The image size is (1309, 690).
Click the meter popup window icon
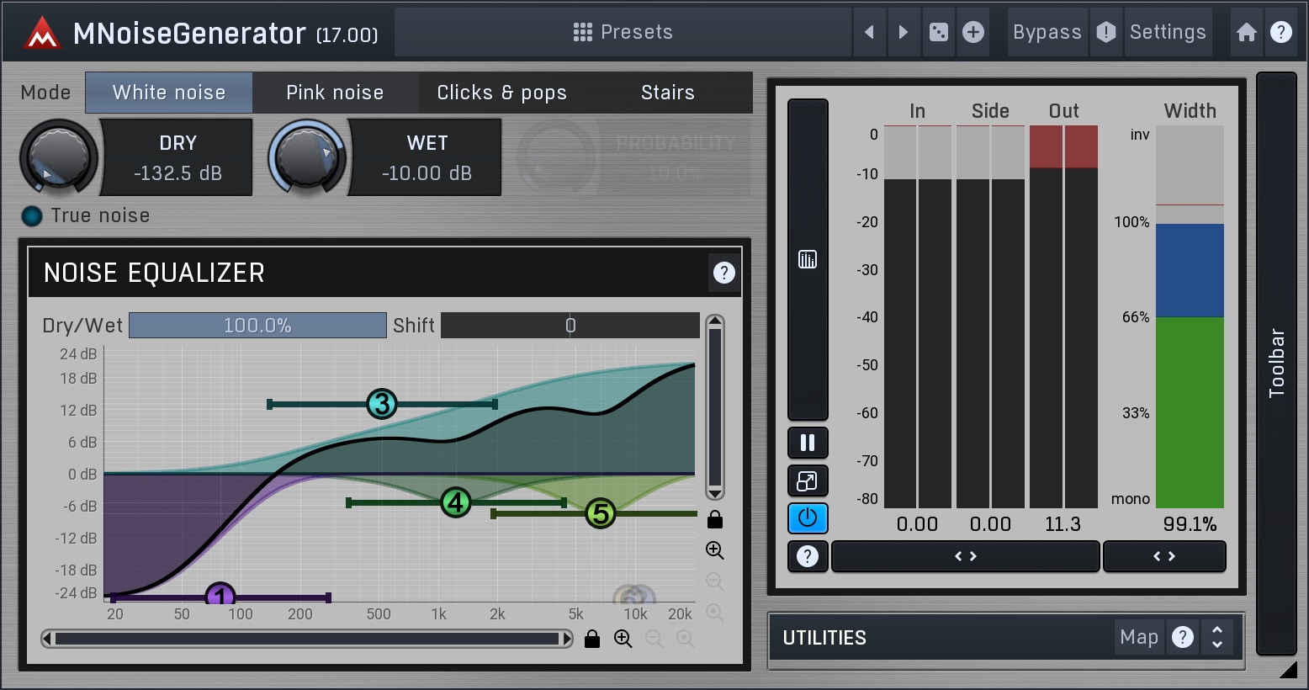pos(808,481)
